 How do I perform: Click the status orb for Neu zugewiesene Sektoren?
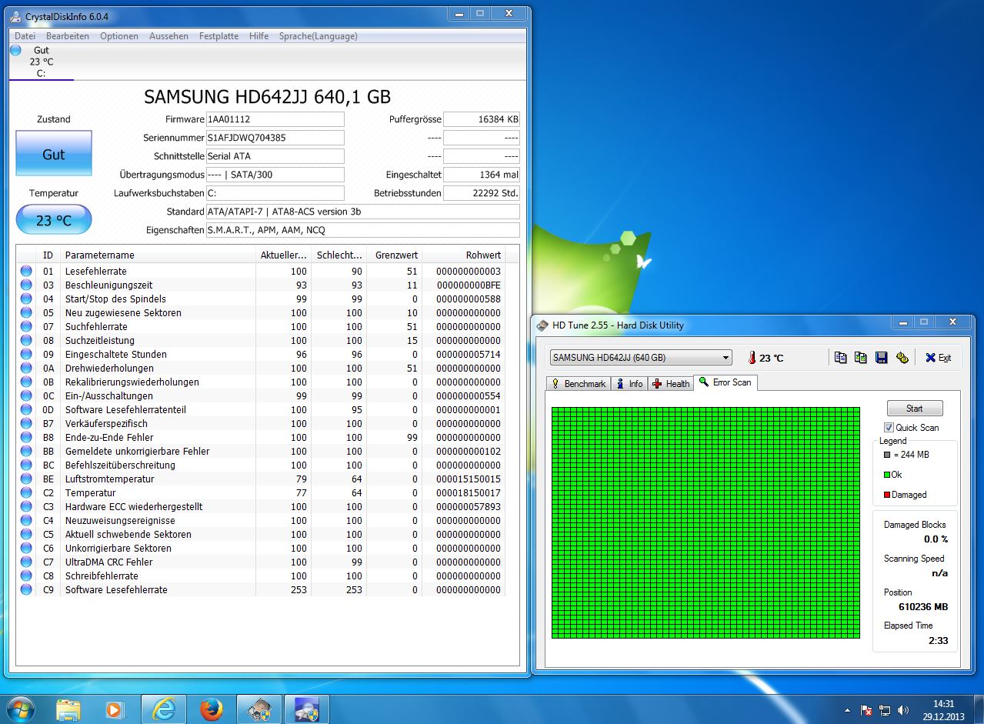pos(27,312)
